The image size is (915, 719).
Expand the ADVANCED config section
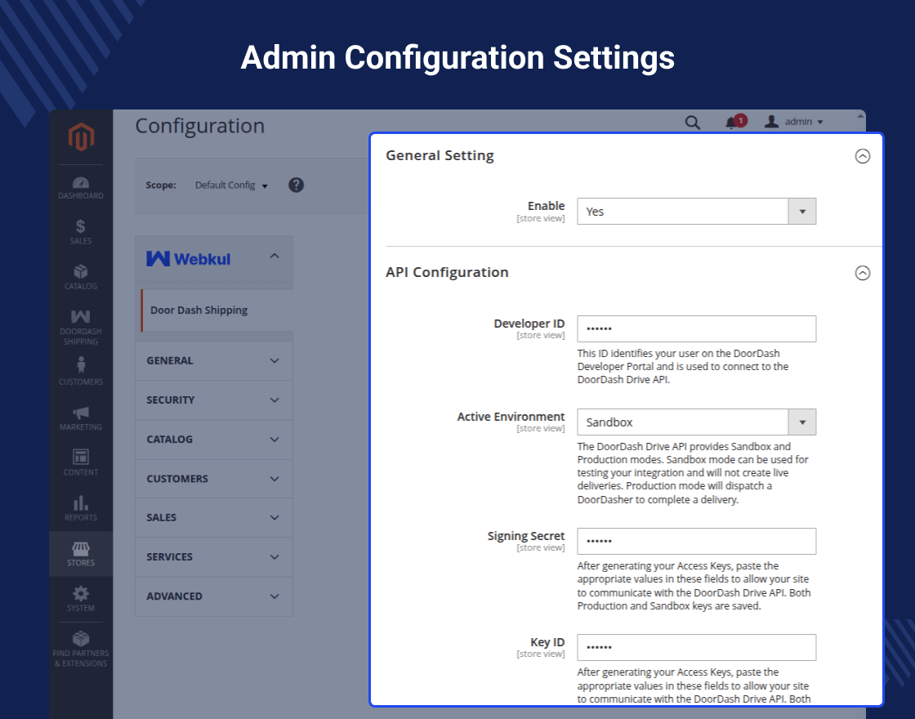(x=213, y=596)
